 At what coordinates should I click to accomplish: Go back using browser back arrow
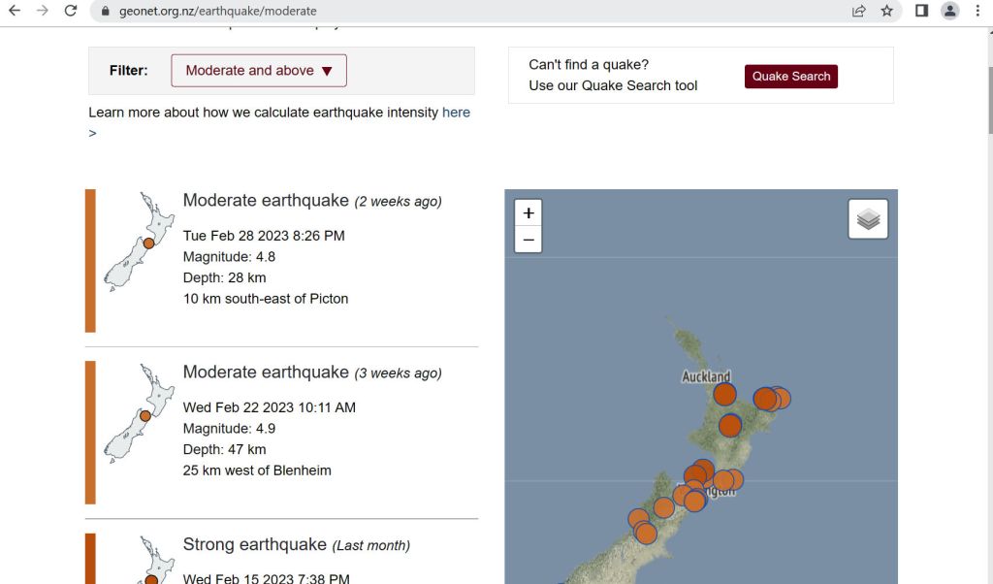15,11
